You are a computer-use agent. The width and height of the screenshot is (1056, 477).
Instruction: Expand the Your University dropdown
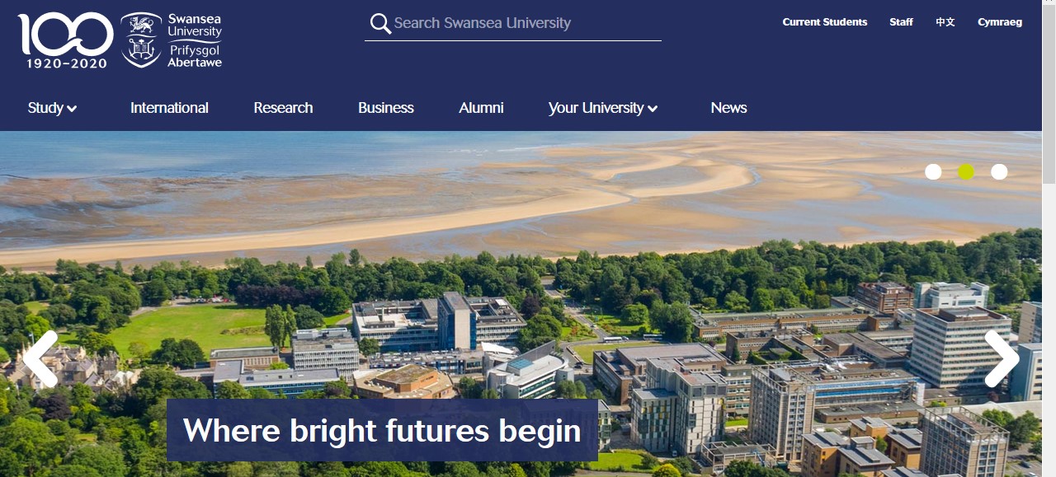(x=603, y=108)
